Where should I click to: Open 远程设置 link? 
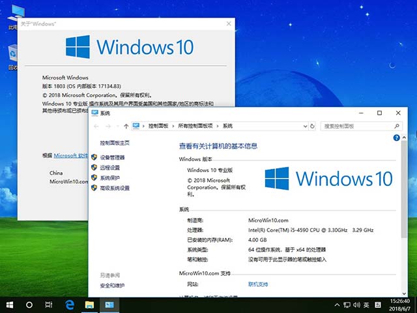[x=110, y=168]
